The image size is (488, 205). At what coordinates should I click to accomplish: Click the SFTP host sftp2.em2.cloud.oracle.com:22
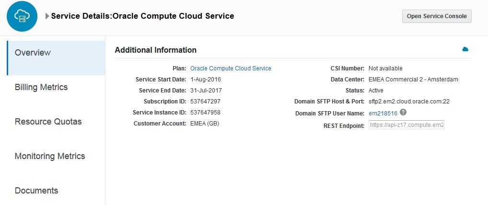(409, 102)
